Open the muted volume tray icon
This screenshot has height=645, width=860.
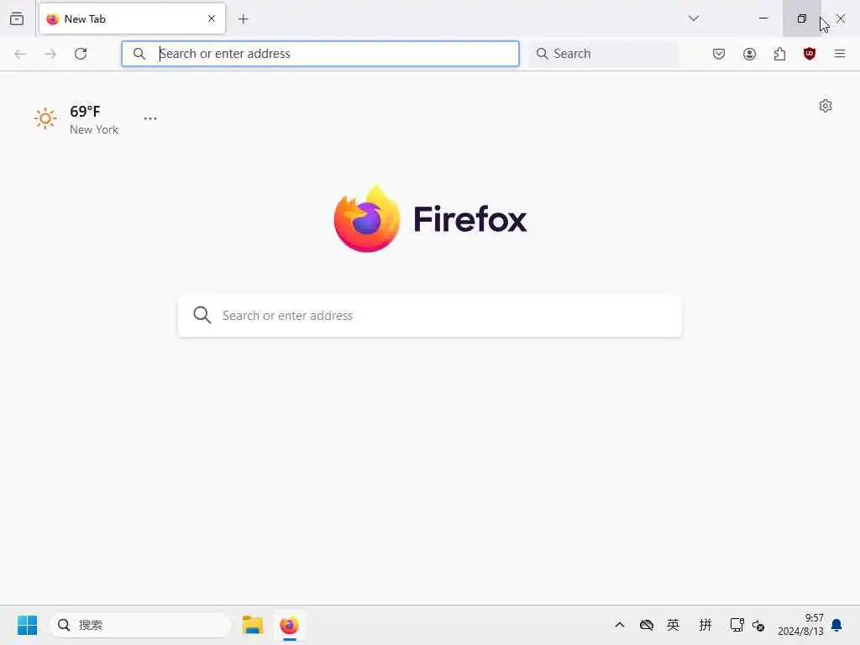pyautogui.click(x=758, y=626)
